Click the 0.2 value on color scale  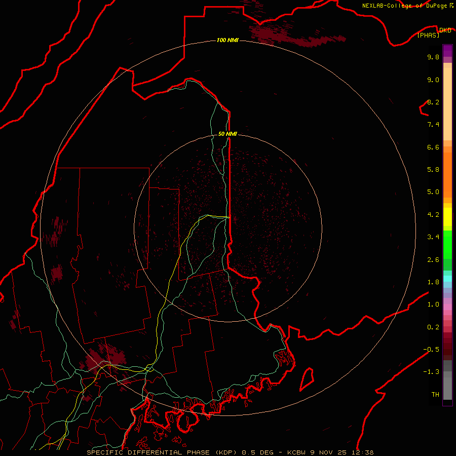coord(433,327)
